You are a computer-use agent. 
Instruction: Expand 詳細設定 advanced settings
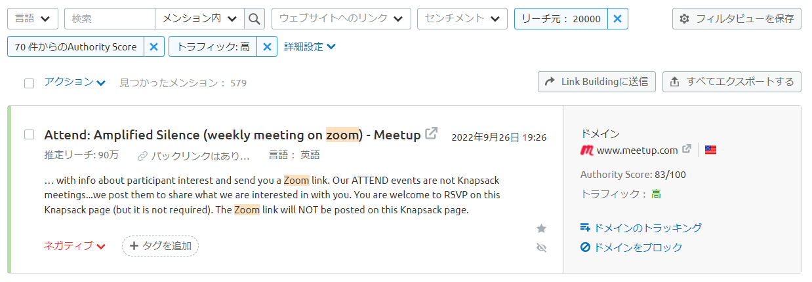310,46
